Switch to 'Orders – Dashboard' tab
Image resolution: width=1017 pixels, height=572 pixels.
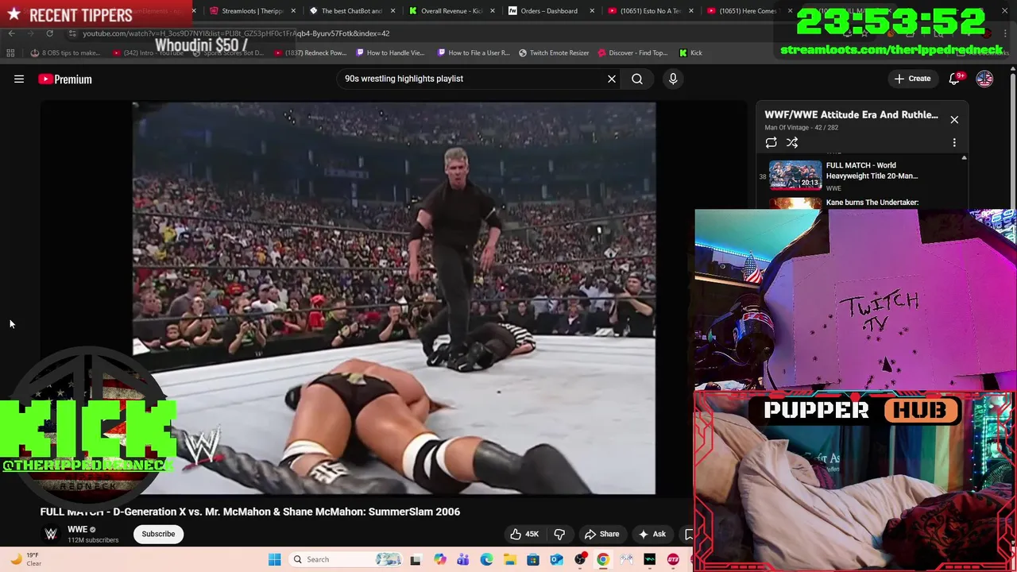545,11
